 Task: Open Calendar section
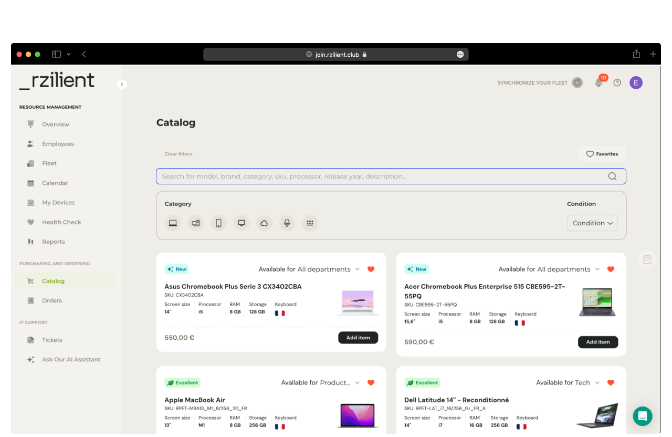coord(55,183)
